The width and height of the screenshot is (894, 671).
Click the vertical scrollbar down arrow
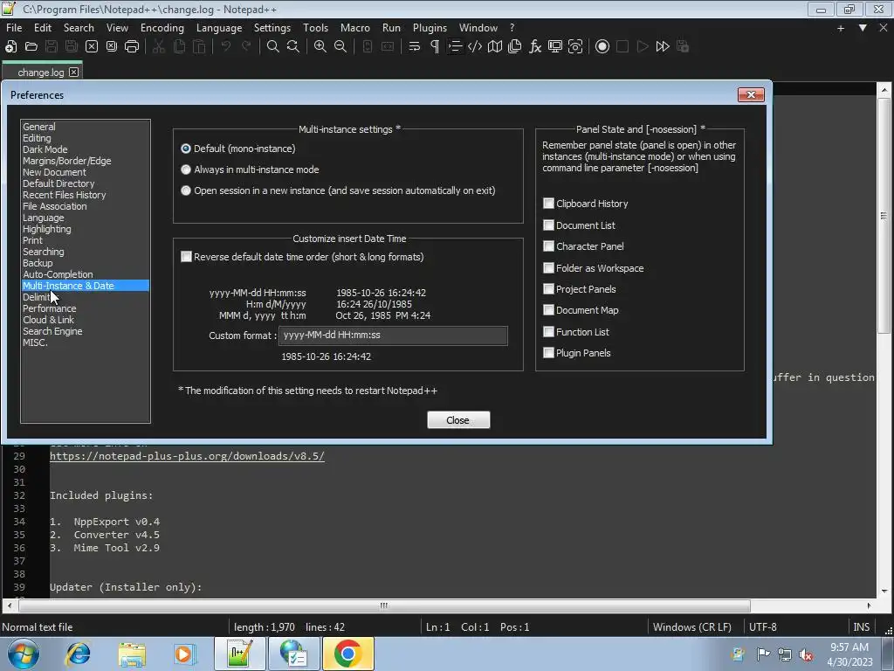tap(884, 591)
